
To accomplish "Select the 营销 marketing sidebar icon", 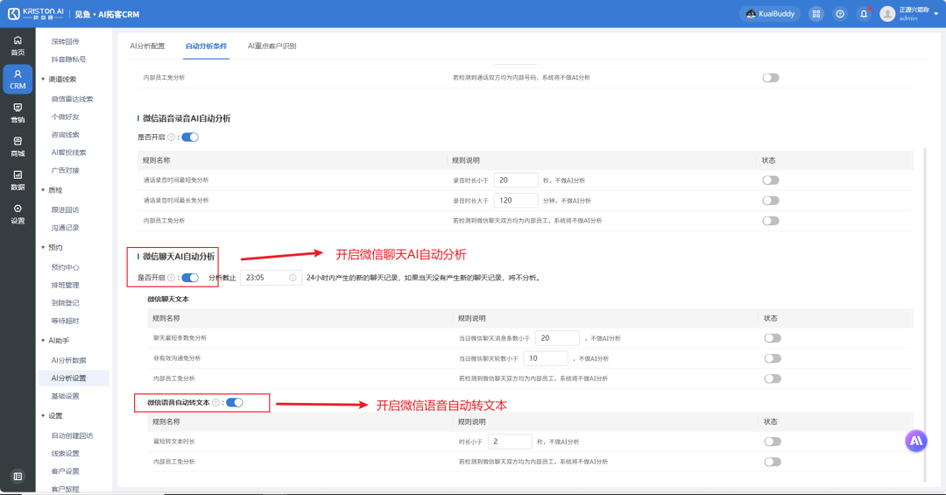I will 18,113.
